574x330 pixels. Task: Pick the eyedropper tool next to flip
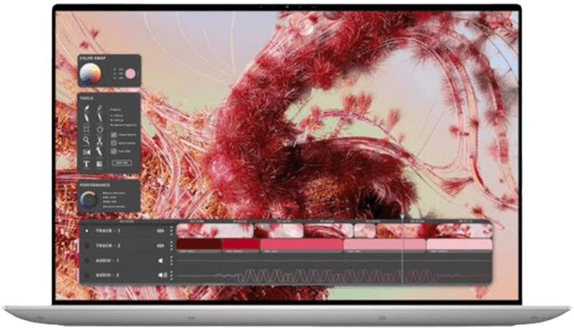(99, 152)
